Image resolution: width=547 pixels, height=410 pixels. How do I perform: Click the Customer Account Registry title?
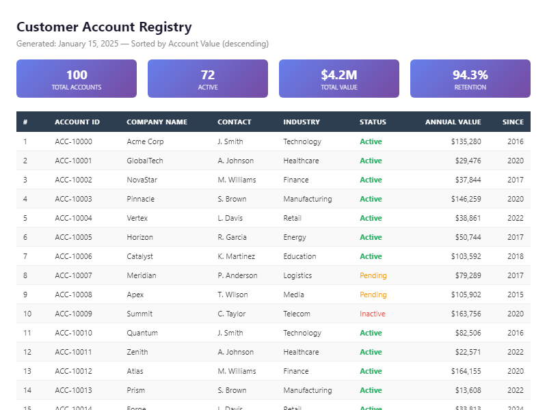coord(104,27)
